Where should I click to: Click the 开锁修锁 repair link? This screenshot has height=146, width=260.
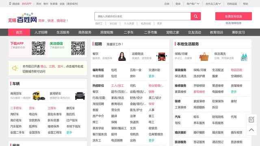[199, 86]
